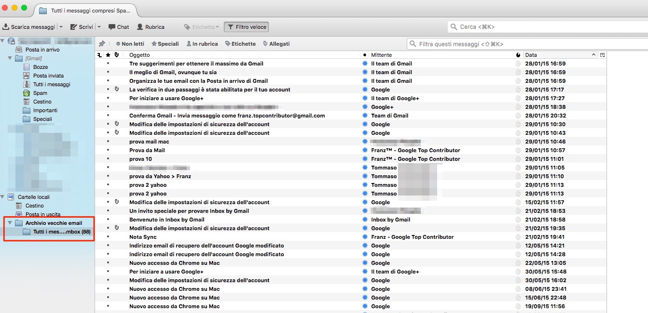The image size is (648, 313).
Task: Select the Tutti i mes....mbox (88) folder
Action: click(x=62, y=232)
